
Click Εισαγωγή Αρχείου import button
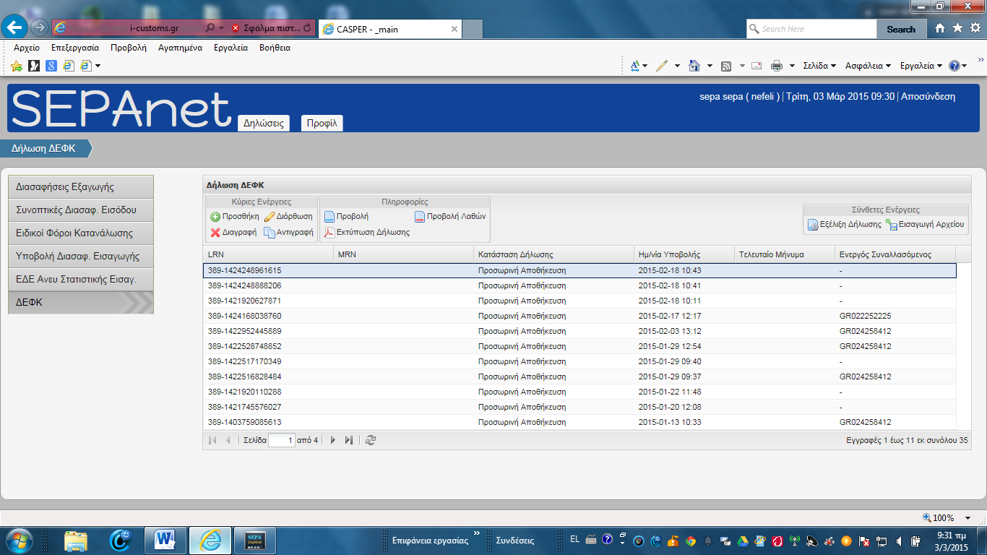point(926,225)
